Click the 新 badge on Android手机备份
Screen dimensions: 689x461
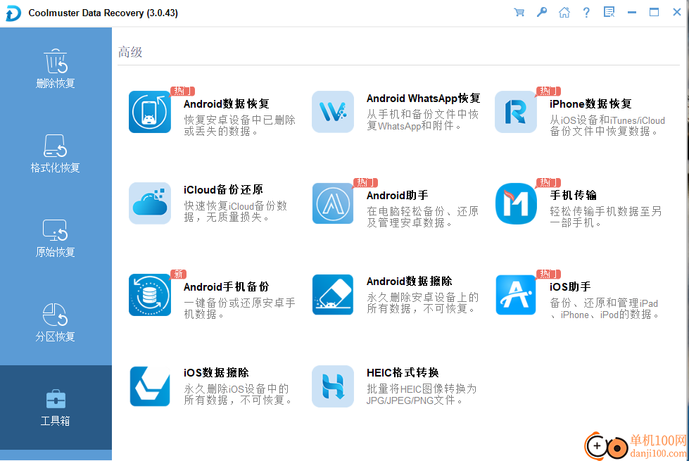[x=178, y=274]
